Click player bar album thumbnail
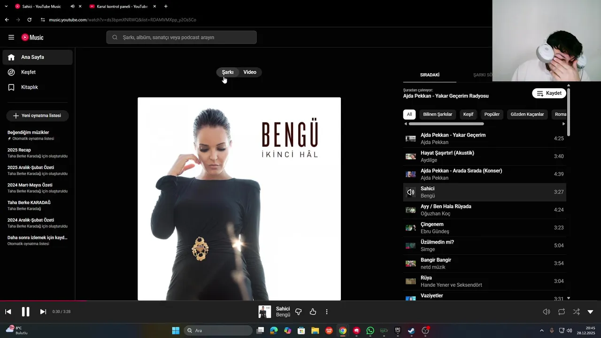Image resolution: width=601 pixels, height=338 pixels. [x=265, y=312]
